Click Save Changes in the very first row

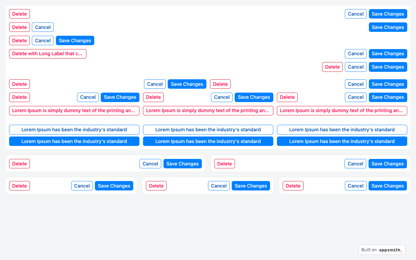point(388,14)
